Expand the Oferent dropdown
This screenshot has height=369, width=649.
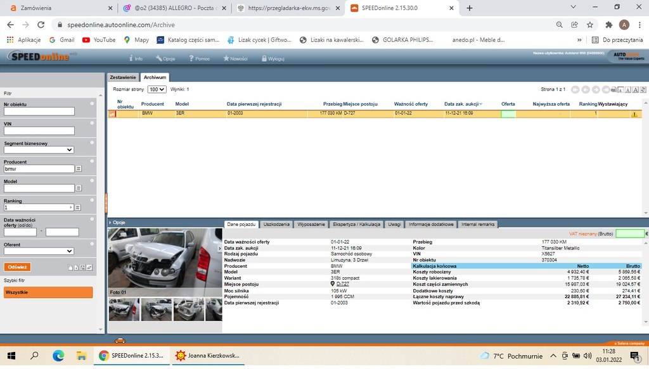39,251
